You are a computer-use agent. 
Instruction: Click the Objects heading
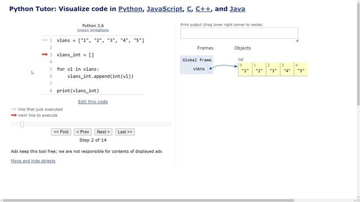tap(242, 48)
